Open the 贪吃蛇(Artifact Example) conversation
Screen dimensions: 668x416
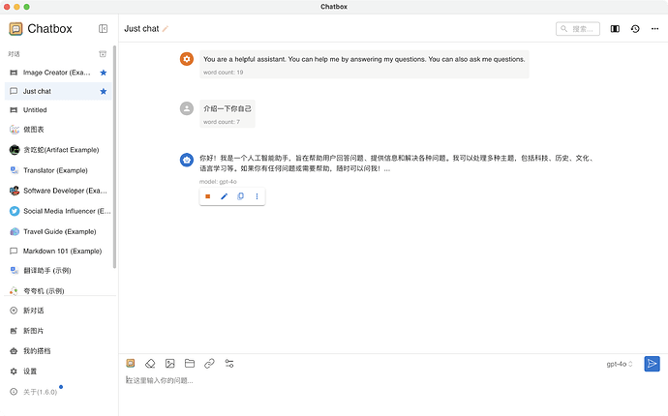point(58,150)
